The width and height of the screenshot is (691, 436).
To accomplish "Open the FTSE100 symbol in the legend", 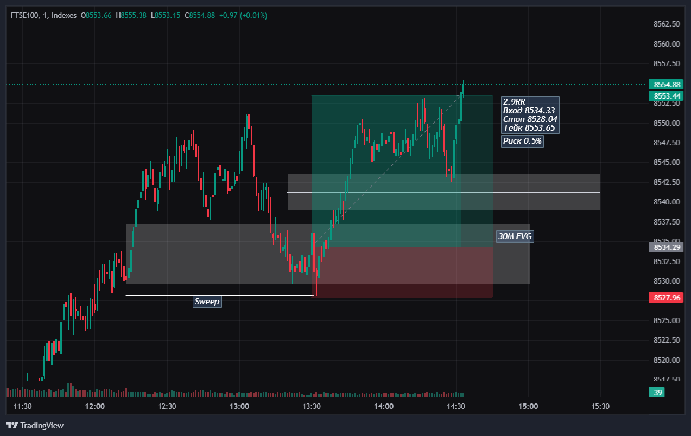I will (x=24, y=16).
